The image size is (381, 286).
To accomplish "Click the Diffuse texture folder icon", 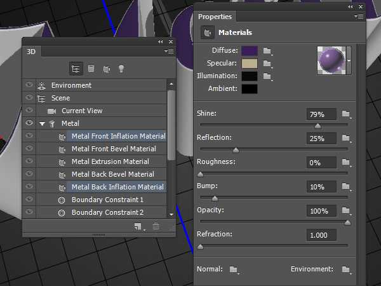I will click(267, 51).
